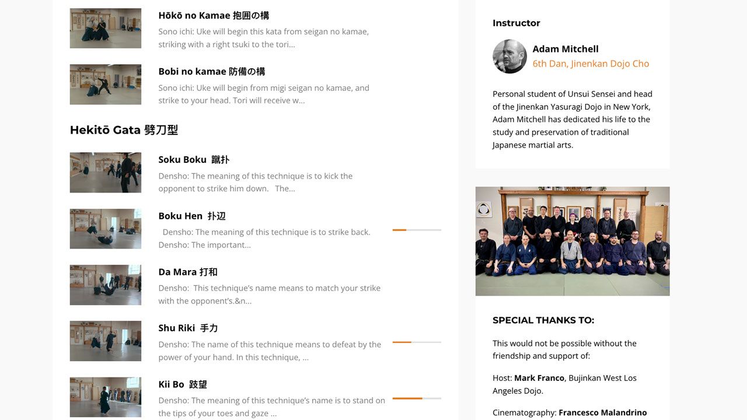Click the Shu Riki progress bar

[x=417, y=342]
